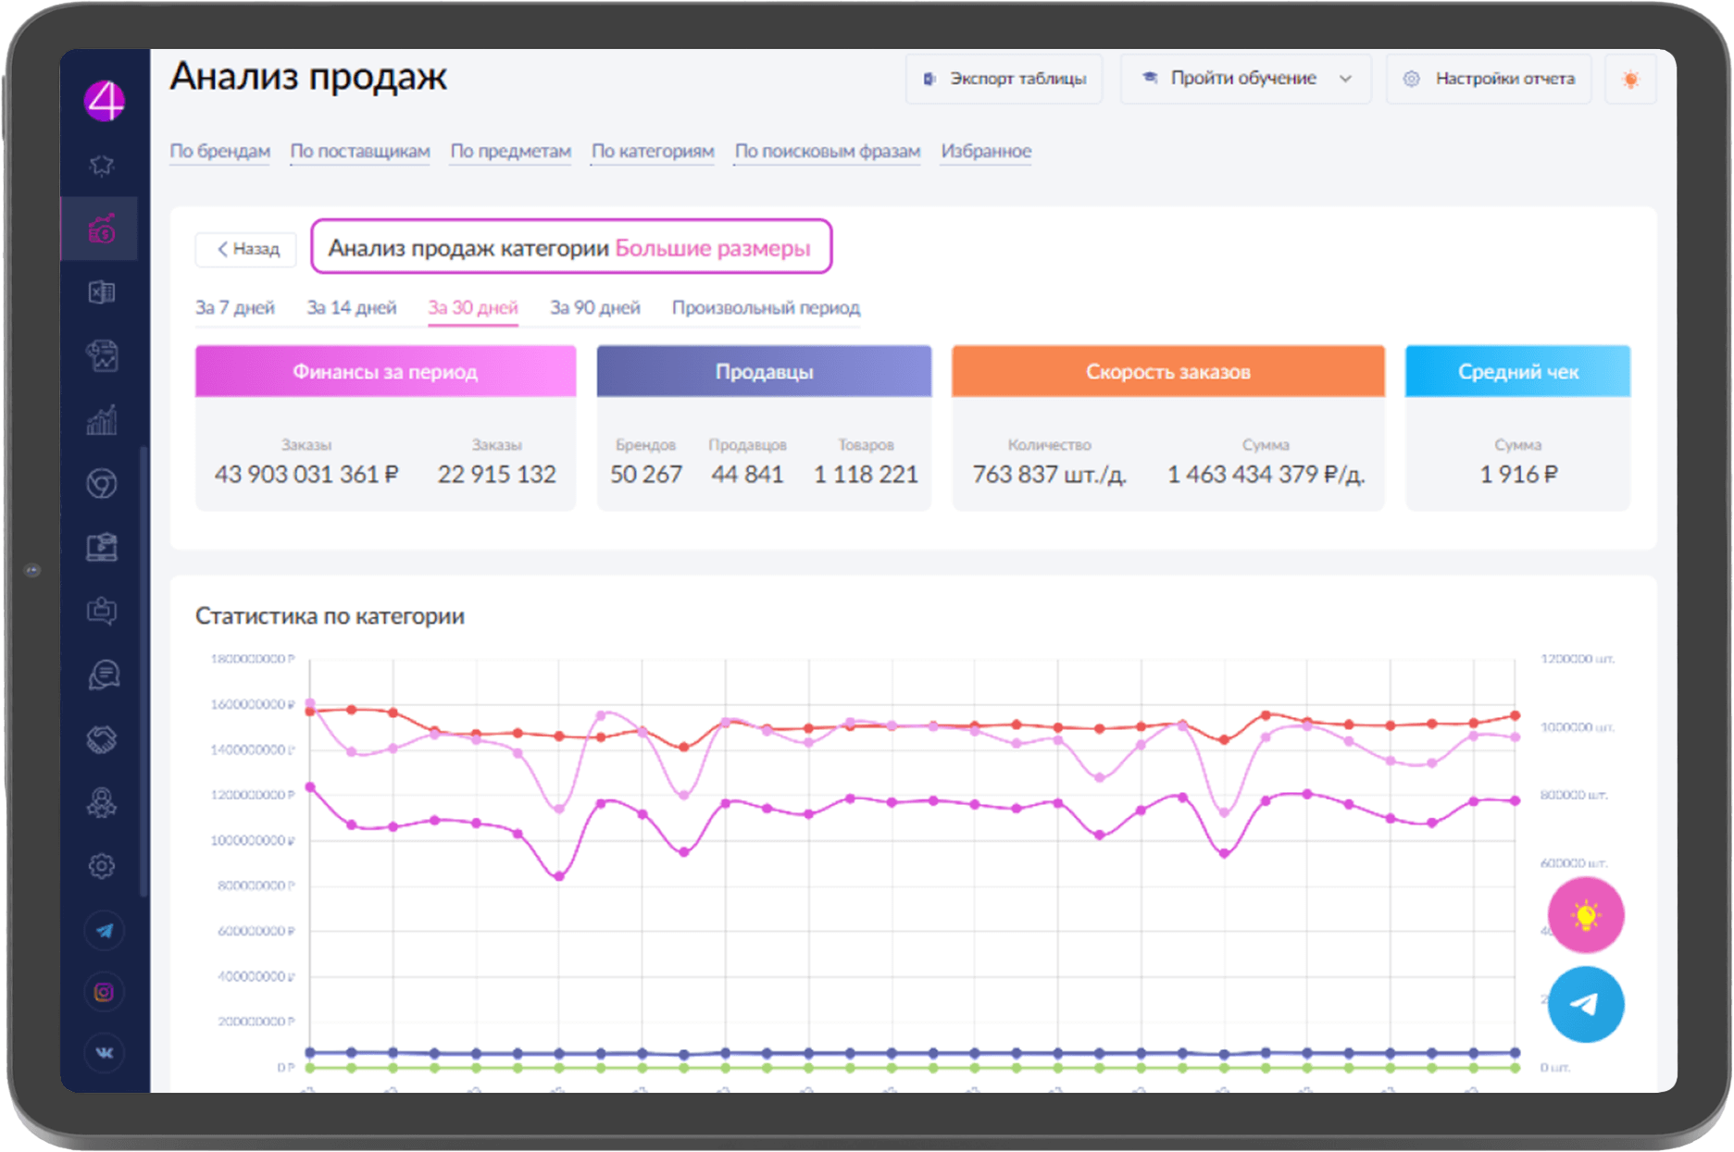The width and height of the screenshot is (1734, 1152).
Task: Click the pink lightbulb floating button
Action: 1585,915
